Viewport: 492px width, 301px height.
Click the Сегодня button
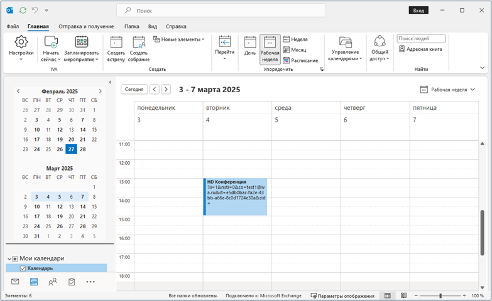pyautogui.click(x=134, y=90)
